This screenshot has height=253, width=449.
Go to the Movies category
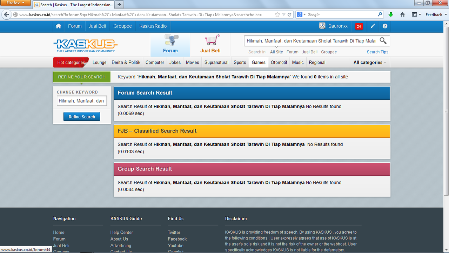click(x=192, y=63)
